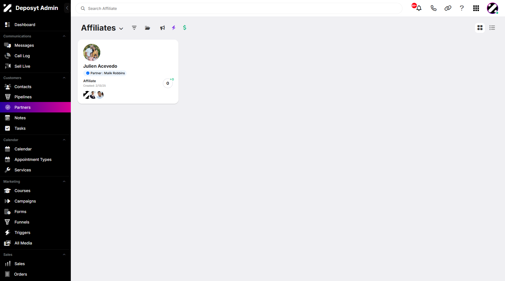Open Sell Live
This screenshot has width=505, height=281.
(35, 66)
